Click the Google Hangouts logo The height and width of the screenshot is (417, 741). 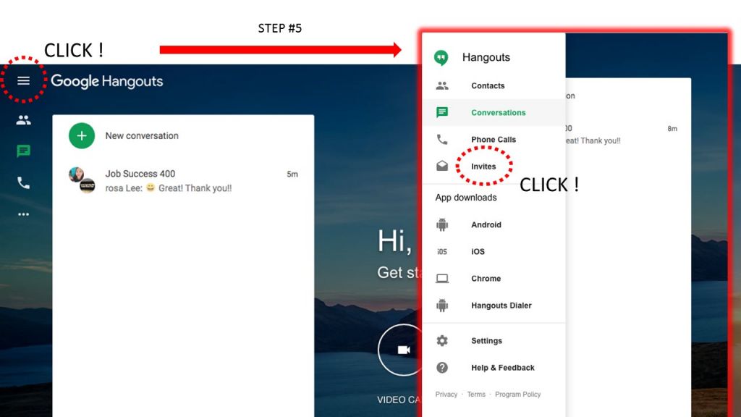point(107,81)
